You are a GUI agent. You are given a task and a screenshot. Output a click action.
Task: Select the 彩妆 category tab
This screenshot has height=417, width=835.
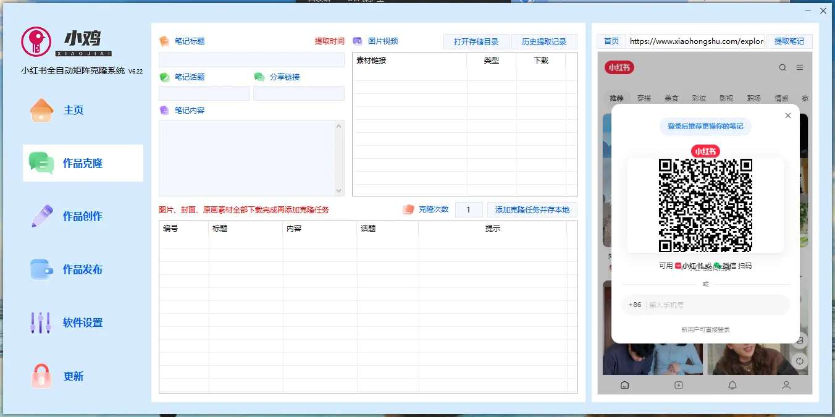pyautogui.click(x=699, y=98)
